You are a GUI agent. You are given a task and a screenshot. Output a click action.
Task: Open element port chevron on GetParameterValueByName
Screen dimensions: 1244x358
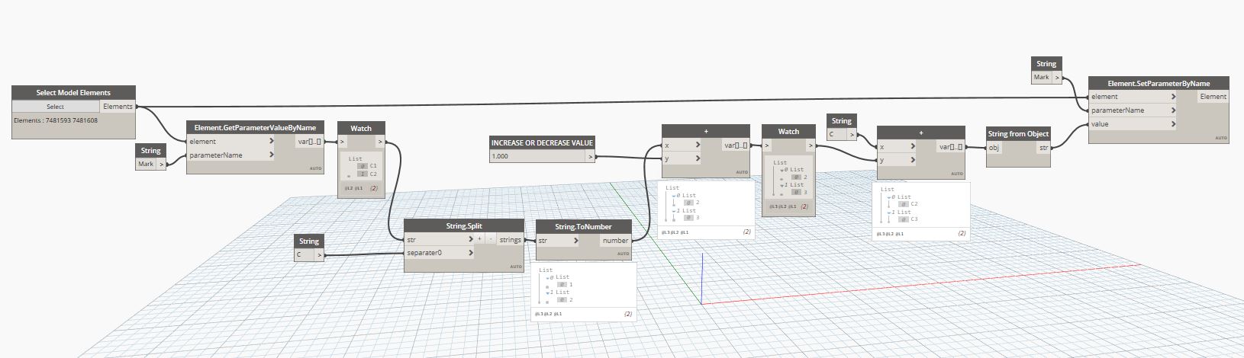(271, 141)
